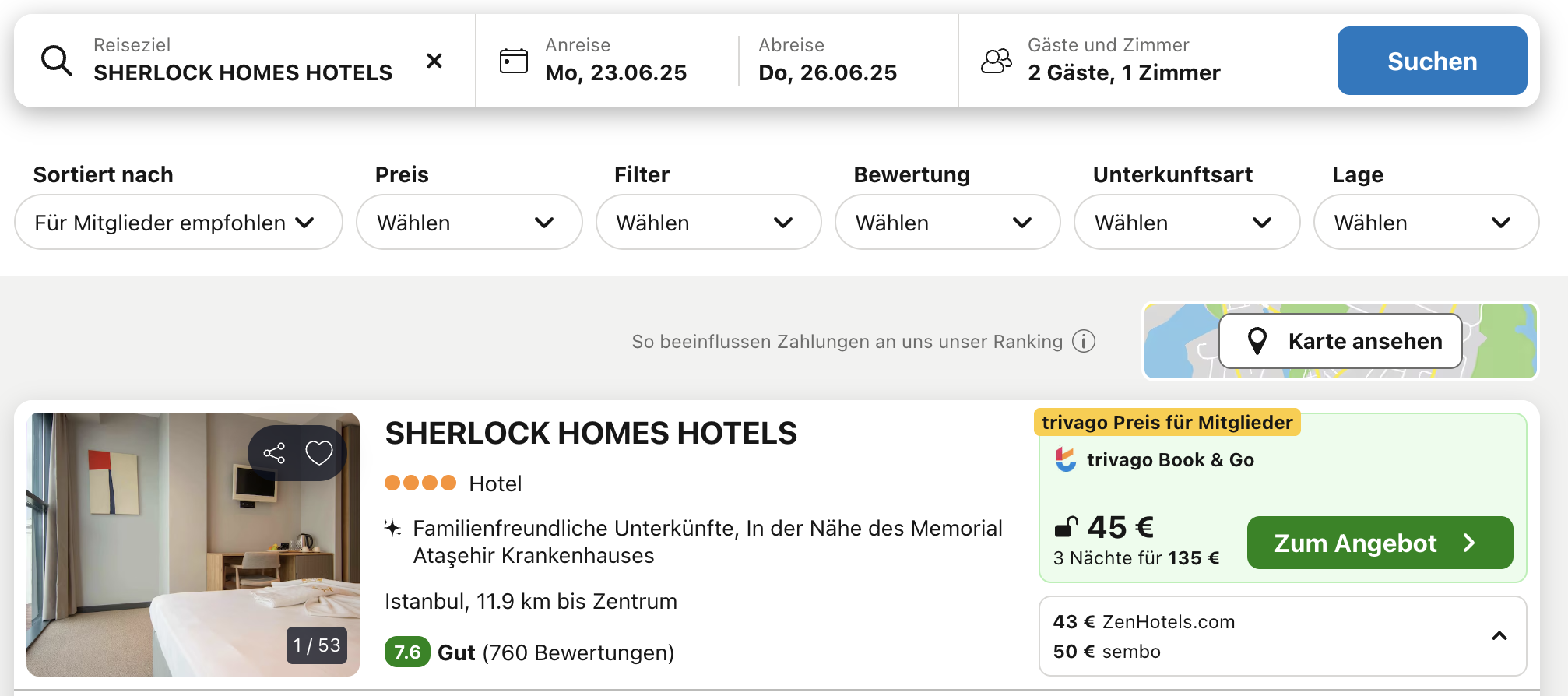Open the Lage dropdown
The width and height of the screenshot is (1568, 696).
[1426, 223]
